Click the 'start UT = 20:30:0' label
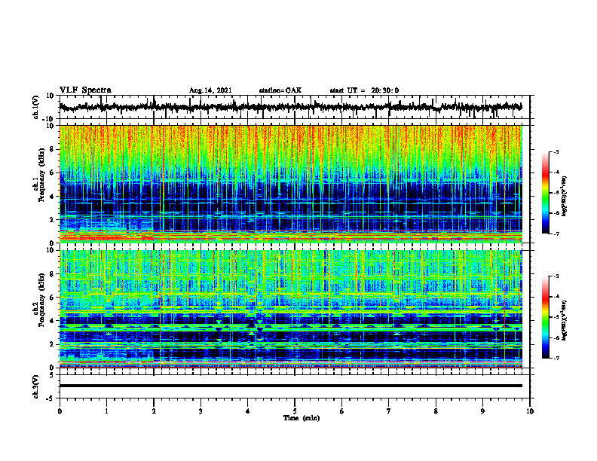 click(x=364, y=90)
